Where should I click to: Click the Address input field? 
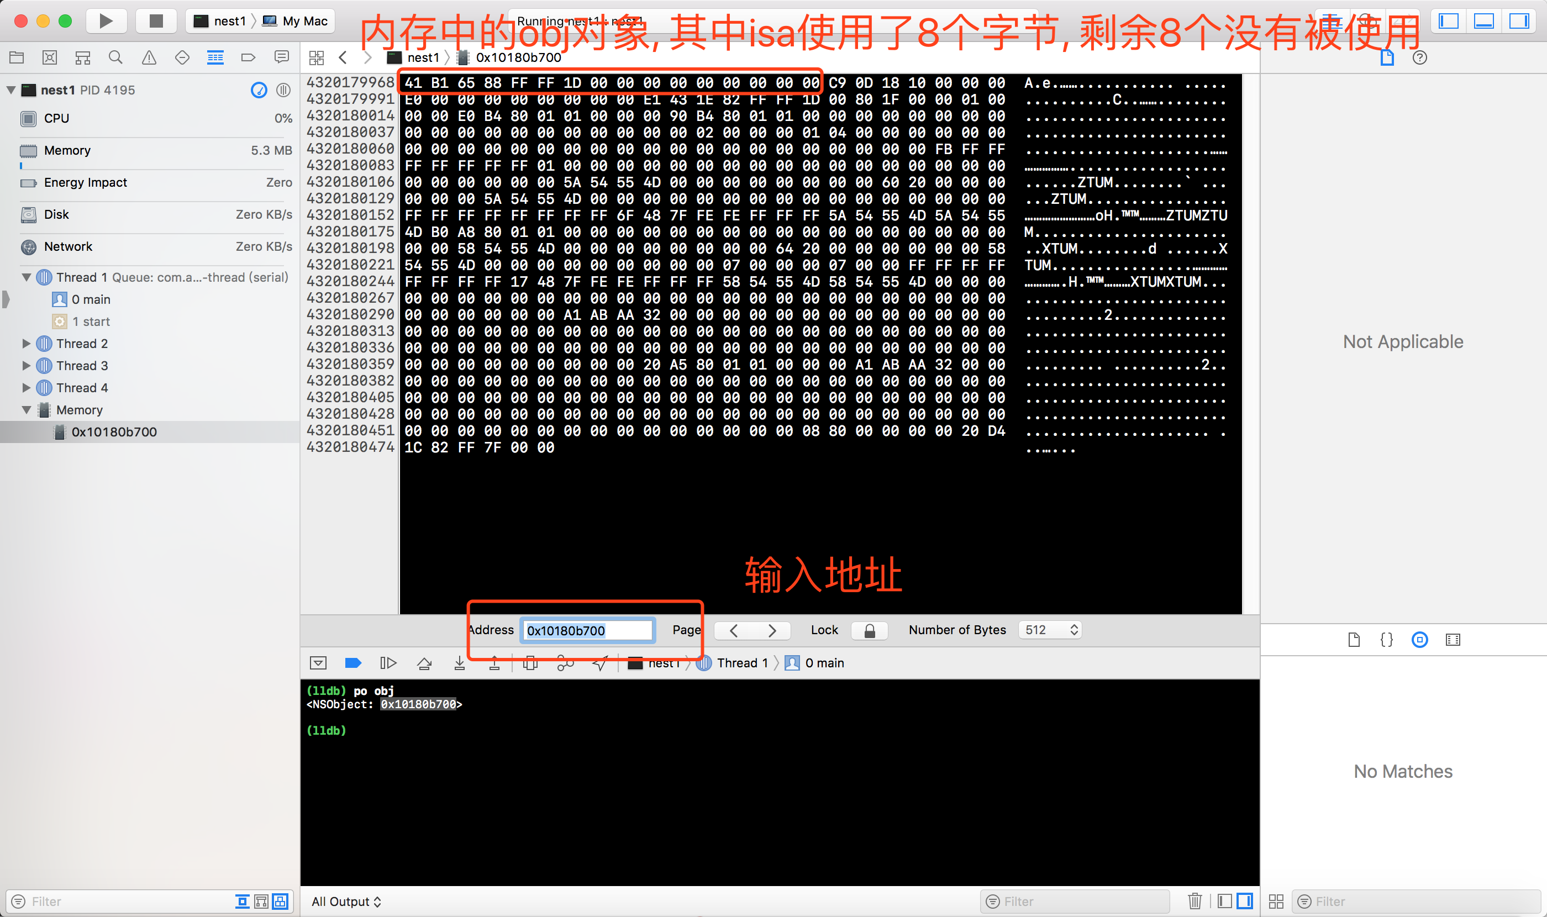click(587, 630)
